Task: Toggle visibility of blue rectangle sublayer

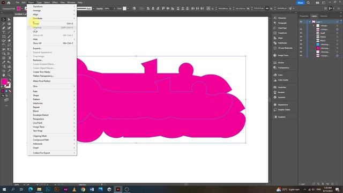Action: click(301, 44)
